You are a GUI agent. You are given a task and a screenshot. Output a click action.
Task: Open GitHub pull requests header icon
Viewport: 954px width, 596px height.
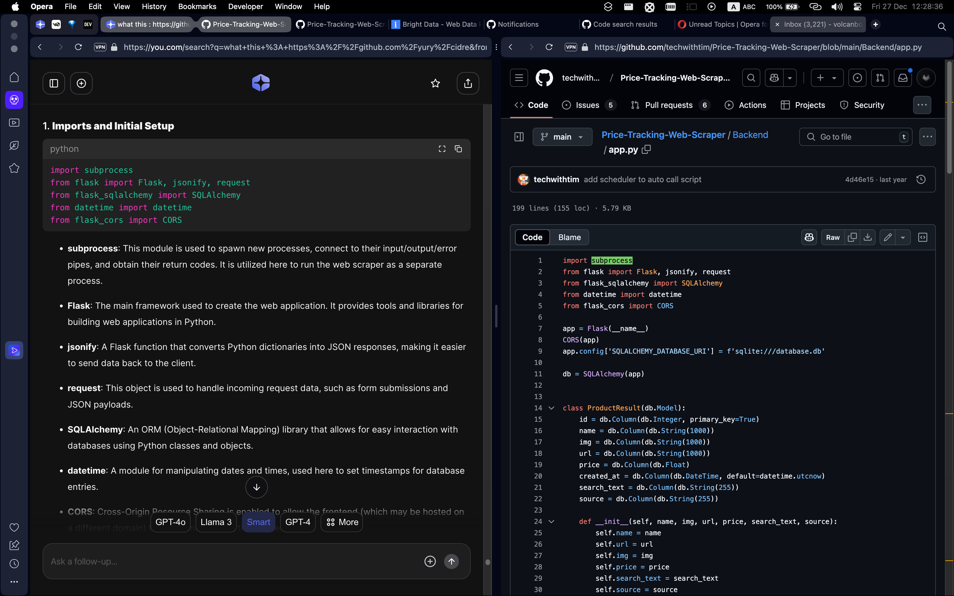point(880,78)
